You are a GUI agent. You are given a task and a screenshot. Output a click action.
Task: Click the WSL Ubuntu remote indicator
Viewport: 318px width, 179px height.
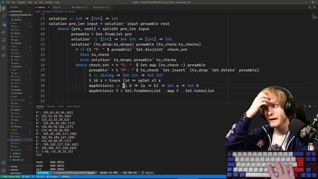pyautogui.click(x=10, y=177)
